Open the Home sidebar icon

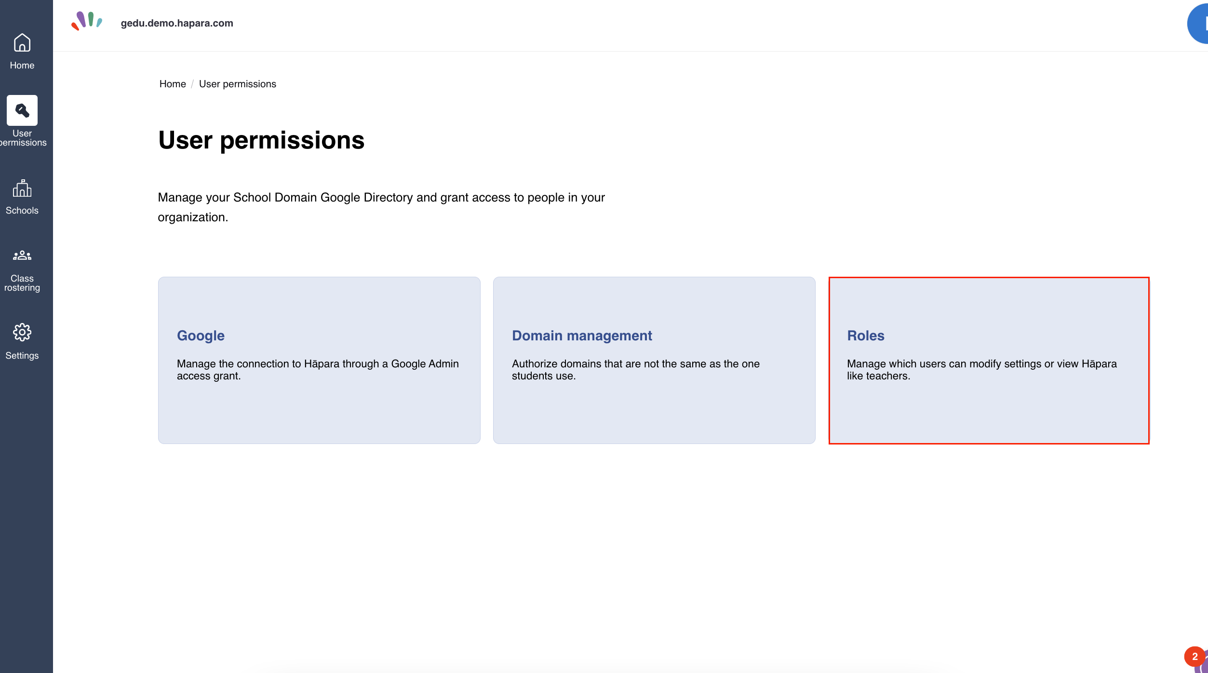[x=22, y=42]
